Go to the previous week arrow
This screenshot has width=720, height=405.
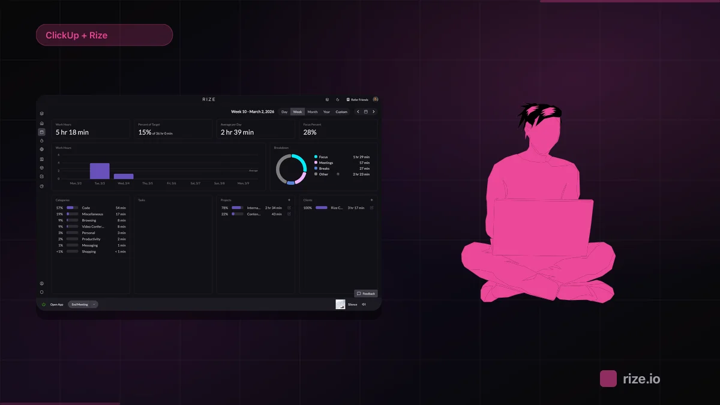358,112
